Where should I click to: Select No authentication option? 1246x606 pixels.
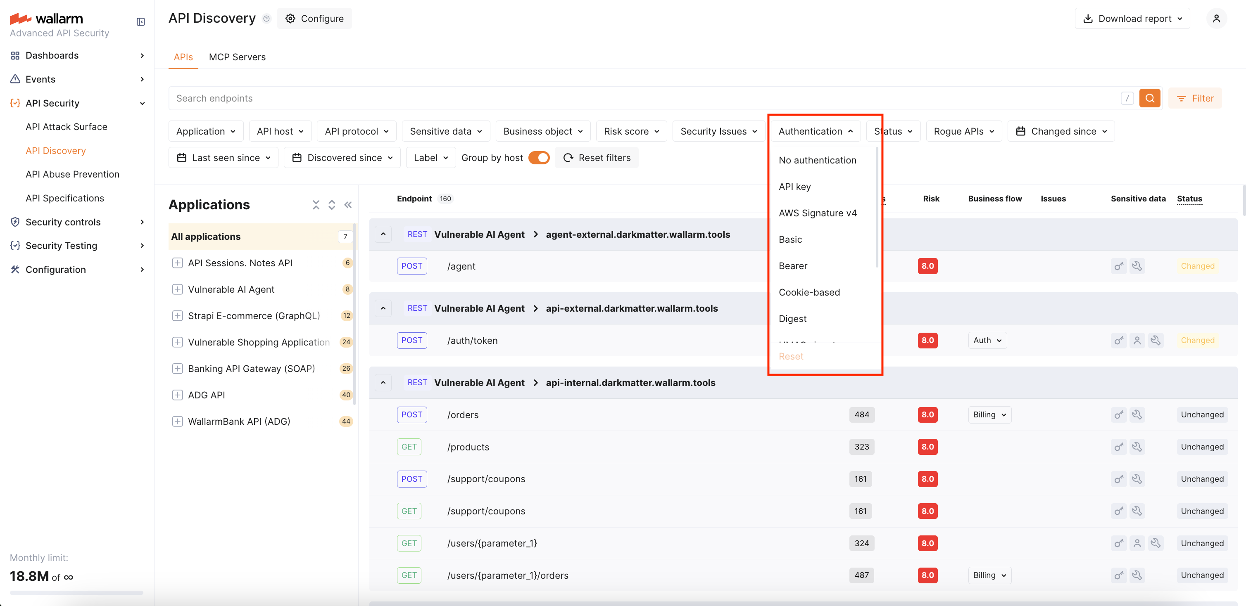[x=818, y=161]
